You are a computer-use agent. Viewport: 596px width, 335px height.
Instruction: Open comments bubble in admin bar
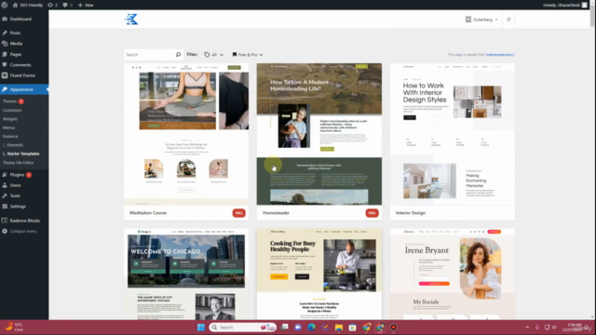pyautogui.click(x=68, y=5)
